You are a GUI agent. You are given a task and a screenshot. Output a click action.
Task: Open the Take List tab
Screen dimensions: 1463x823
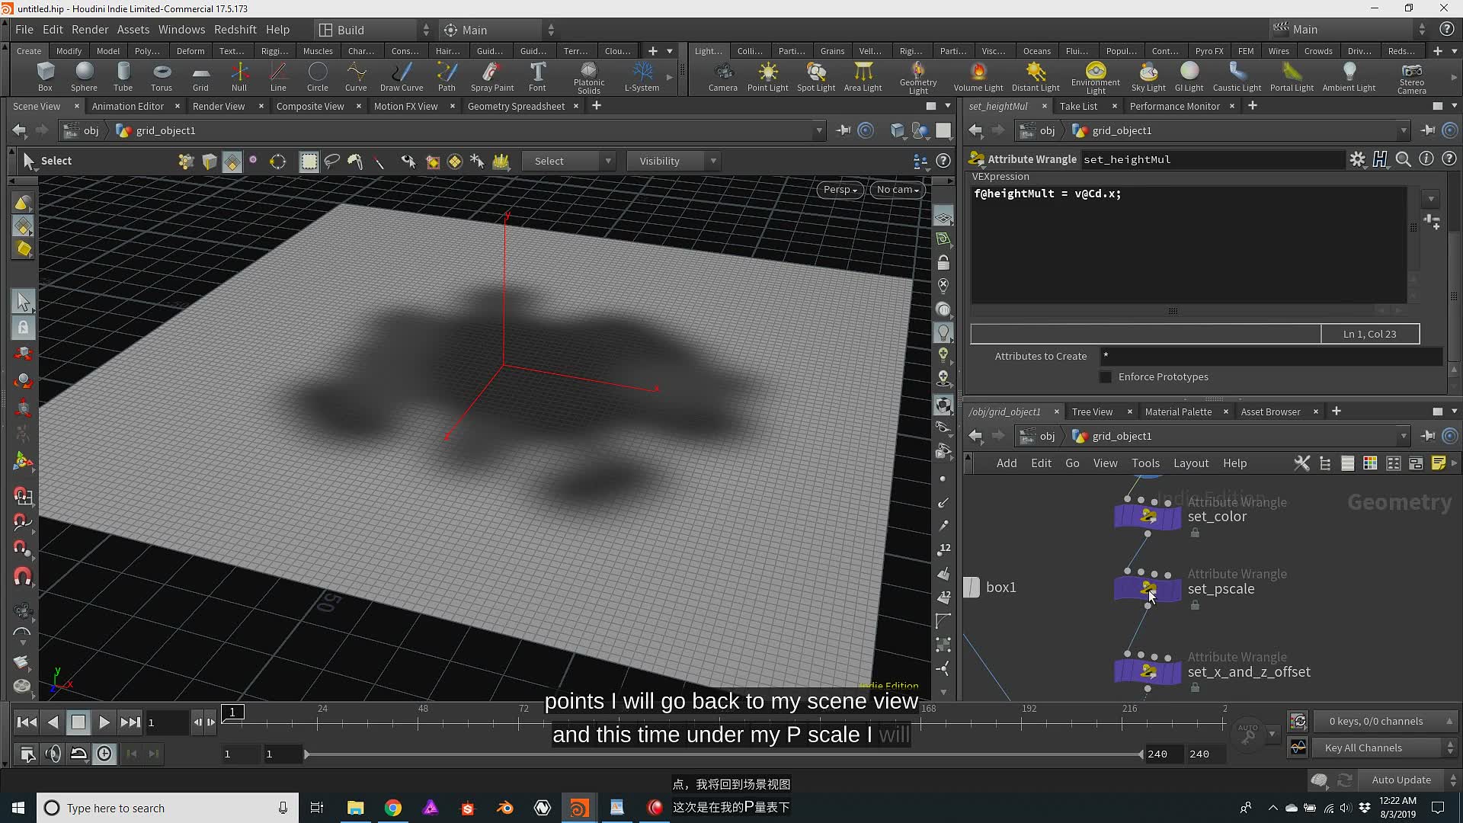click(1078, 106)
